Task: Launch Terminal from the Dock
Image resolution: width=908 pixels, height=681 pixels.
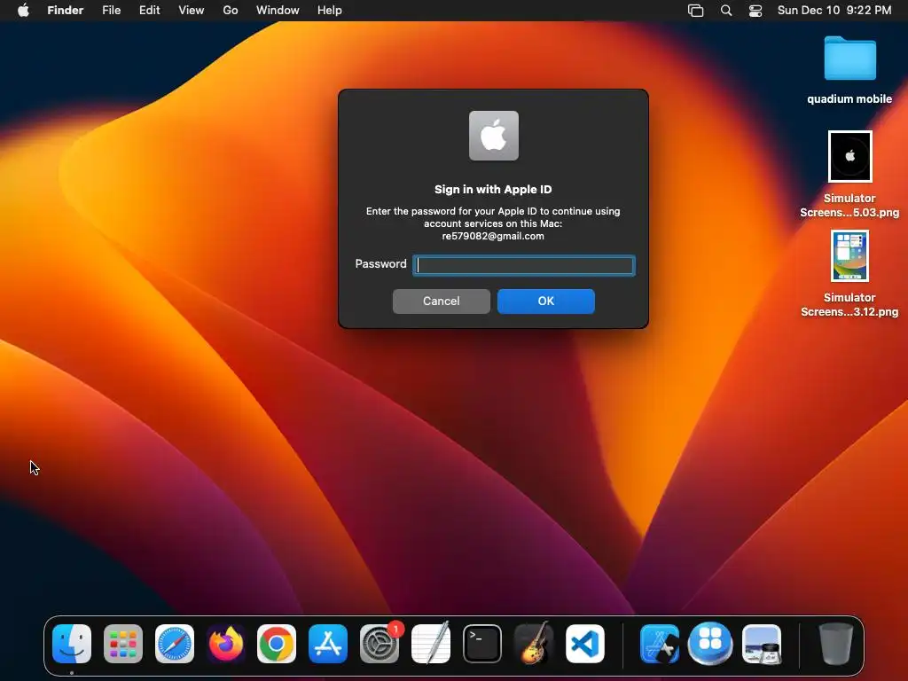Action: [482, 644]
